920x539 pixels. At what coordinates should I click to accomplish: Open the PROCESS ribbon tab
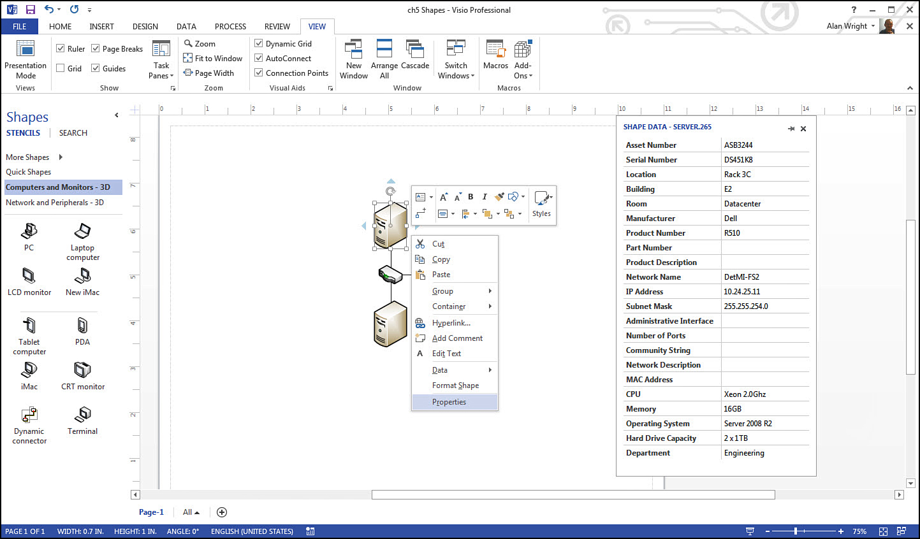pyautogui.click(x=230, y=26)
